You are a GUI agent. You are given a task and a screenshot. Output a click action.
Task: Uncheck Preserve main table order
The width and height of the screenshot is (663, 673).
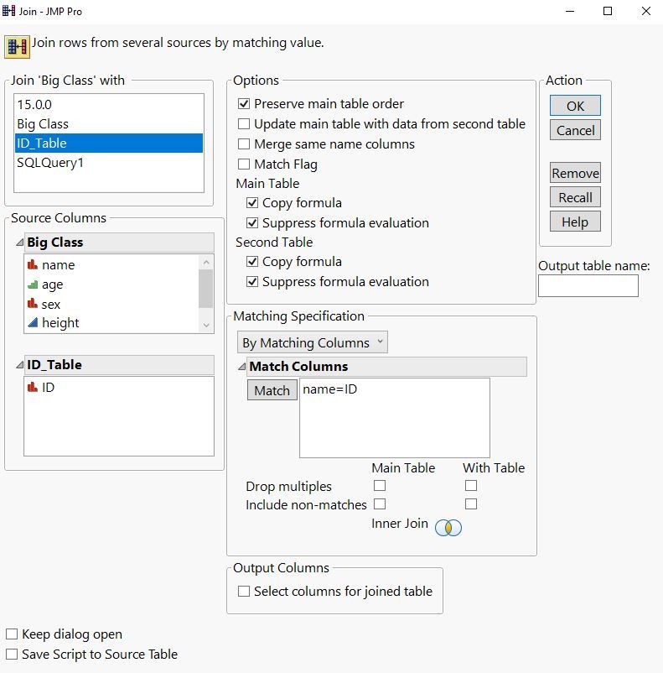(x=245, y=104)
